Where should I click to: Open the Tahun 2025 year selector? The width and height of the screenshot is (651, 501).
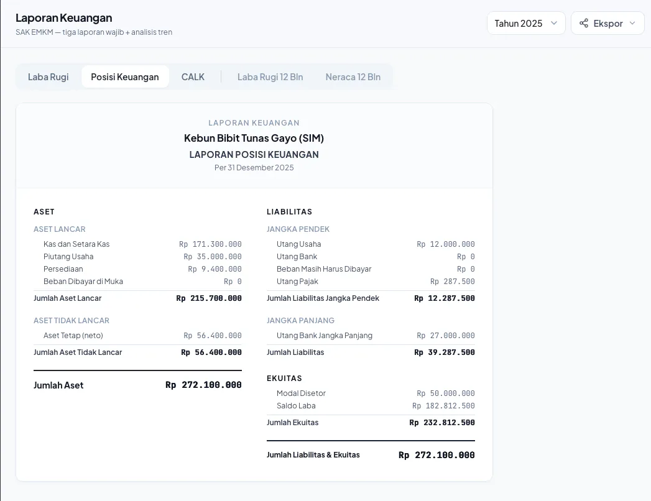pos(526,23)
